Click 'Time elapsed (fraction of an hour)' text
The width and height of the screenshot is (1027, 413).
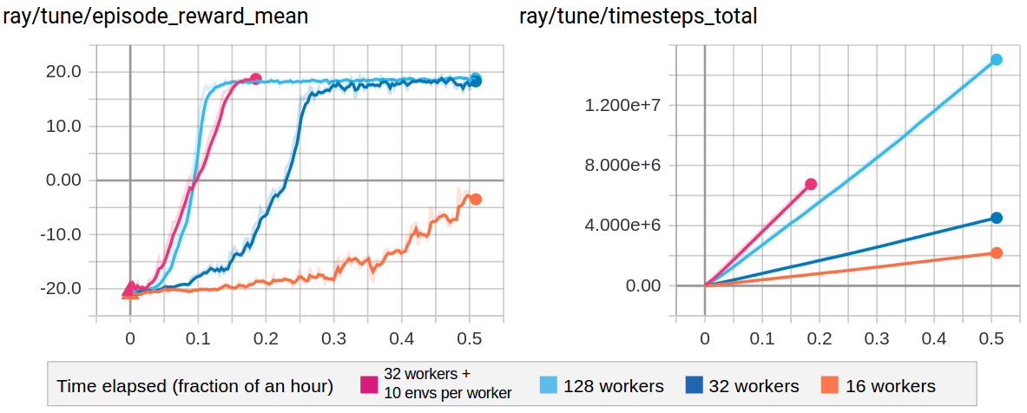click(195, 386)
